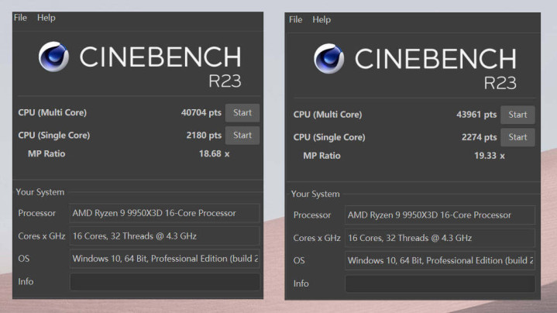Viewport: 557px width, 313px height.
Task: Open Help menu in right Cinebench window
Action: point(321,19)
